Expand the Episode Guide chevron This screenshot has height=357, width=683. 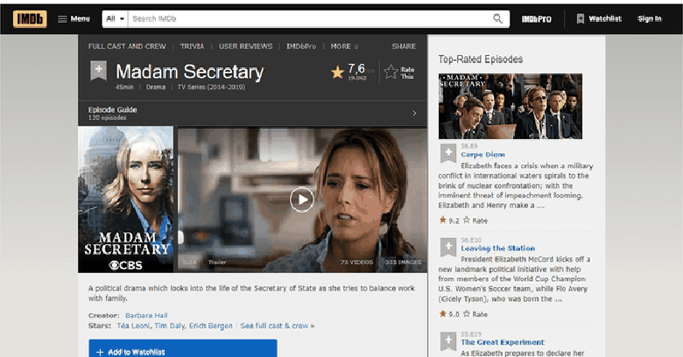tap(414, 113)
